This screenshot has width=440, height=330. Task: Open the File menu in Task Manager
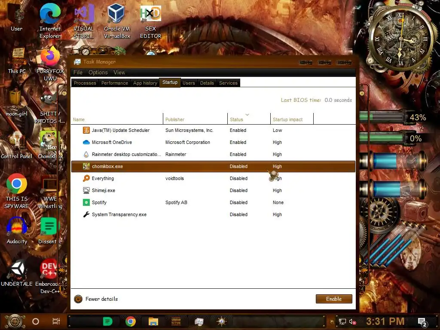(78, 72)
